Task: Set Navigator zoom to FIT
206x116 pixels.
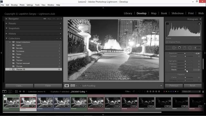Action: coord(45,19)
